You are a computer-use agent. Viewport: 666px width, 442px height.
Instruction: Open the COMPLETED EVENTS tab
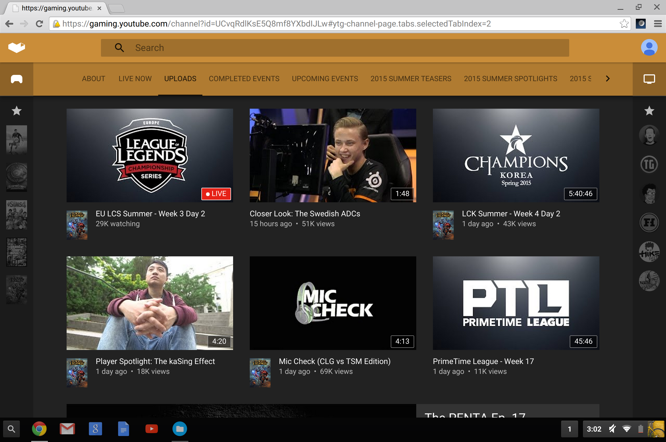244,79
